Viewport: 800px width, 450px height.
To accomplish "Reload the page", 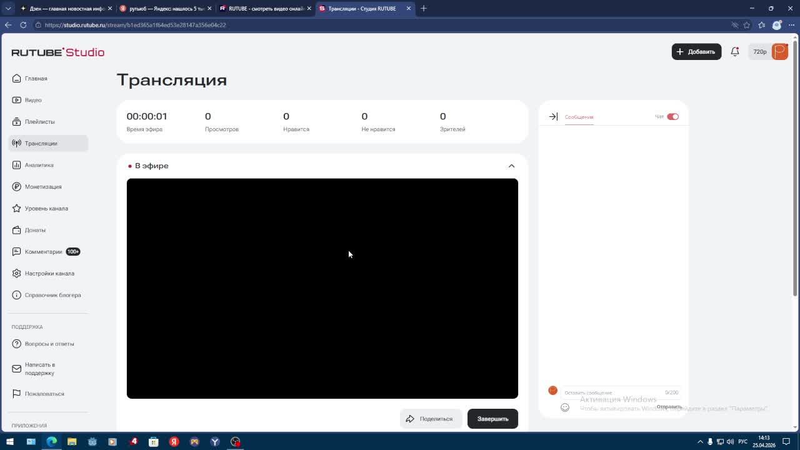I will [23, 25].
